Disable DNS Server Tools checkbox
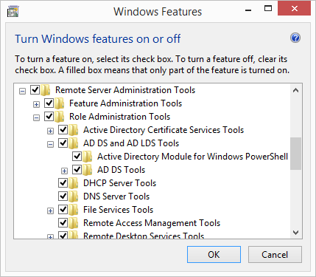This screenshot has height=277, width=316. click(x=63, y=196)
